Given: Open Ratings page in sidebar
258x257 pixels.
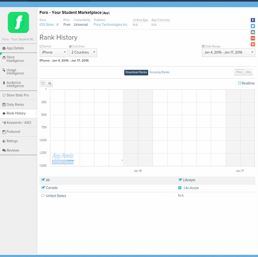Looking at the screenshot, I should click(x=18, y=141).
